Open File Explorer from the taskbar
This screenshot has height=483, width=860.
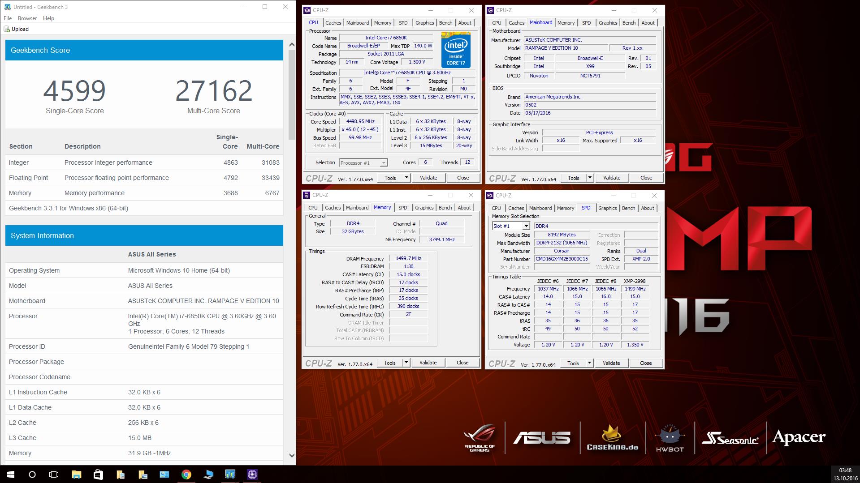click(76, 474)
